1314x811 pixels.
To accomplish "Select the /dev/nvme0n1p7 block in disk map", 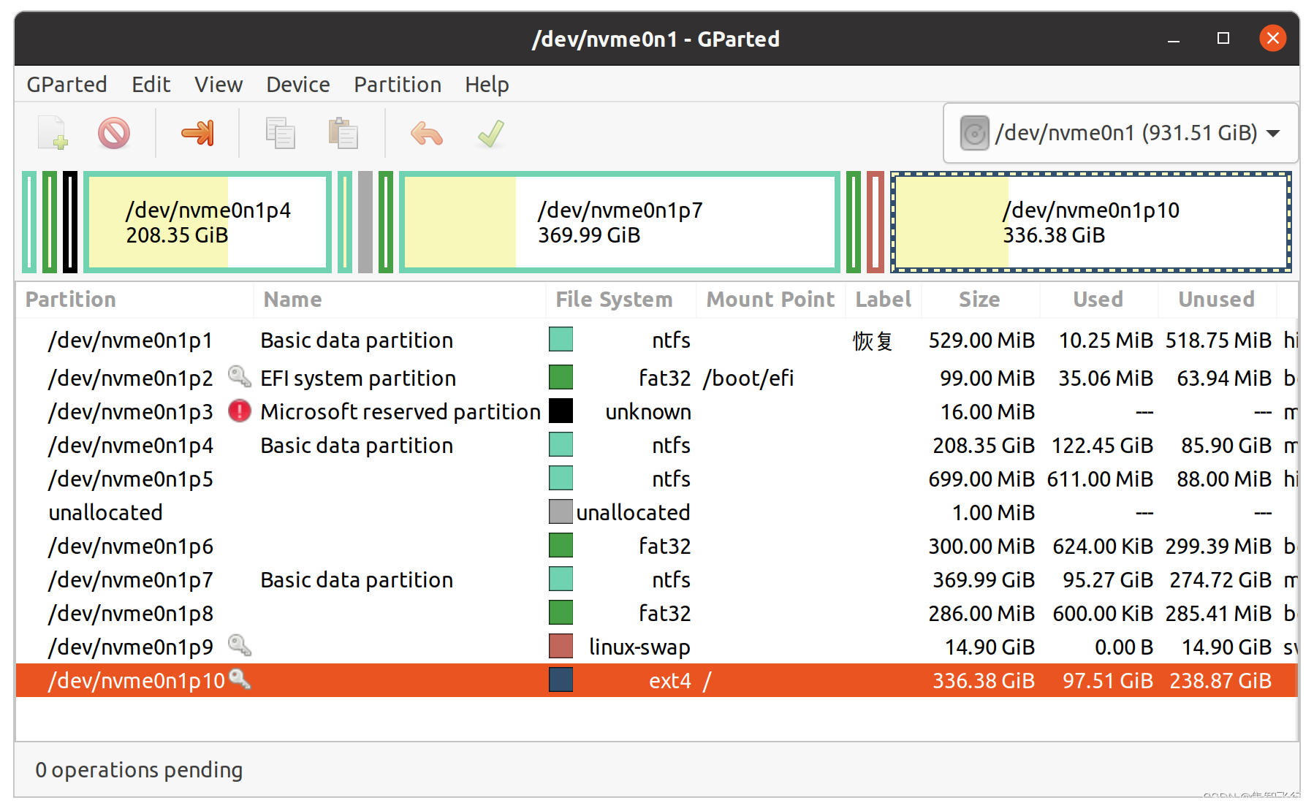I will coord(620,222).
